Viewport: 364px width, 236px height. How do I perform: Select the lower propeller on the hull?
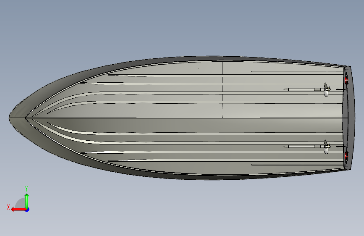tap(326, 147)
